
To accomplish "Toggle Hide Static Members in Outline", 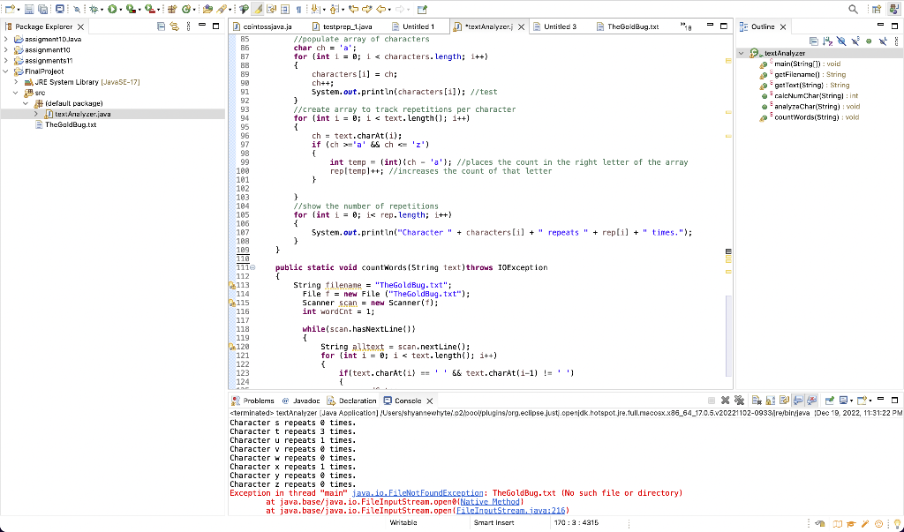I will pos(854,41).
